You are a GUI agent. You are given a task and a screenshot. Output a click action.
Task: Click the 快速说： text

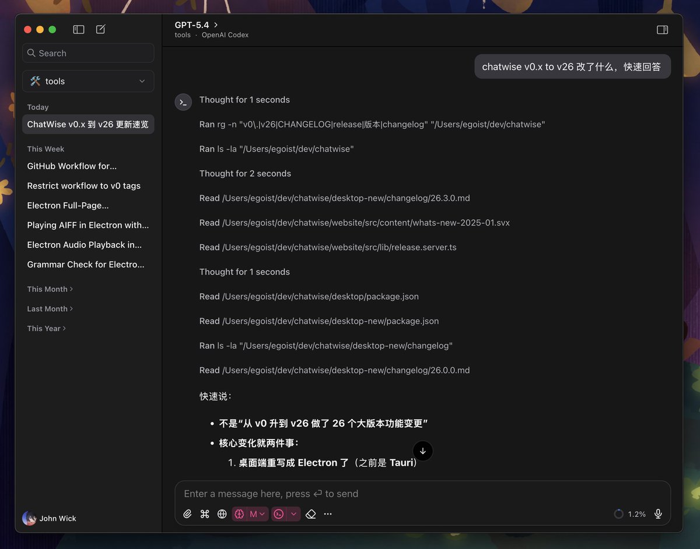point(216,396)
